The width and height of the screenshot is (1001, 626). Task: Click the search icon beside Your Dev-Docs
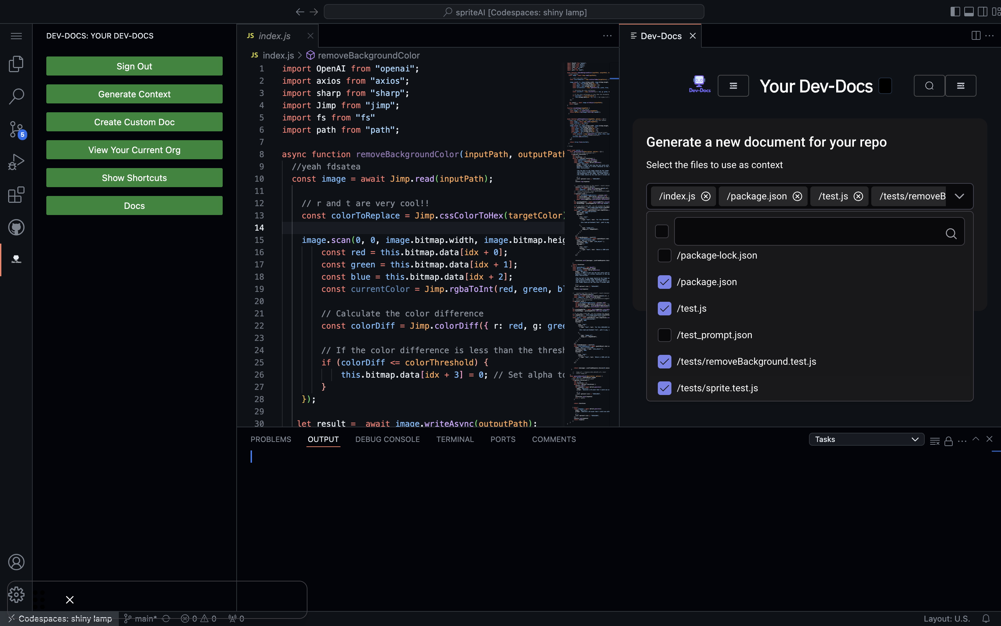coord(929,86)
